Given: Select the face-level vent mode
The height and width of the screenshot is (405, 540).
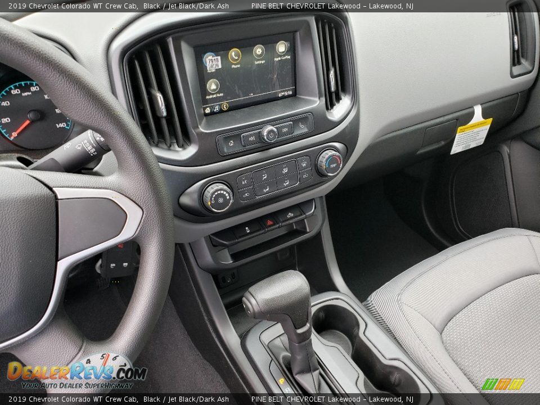Looking at the screenshot, I should pyautogui.click(x=264, y=177).
